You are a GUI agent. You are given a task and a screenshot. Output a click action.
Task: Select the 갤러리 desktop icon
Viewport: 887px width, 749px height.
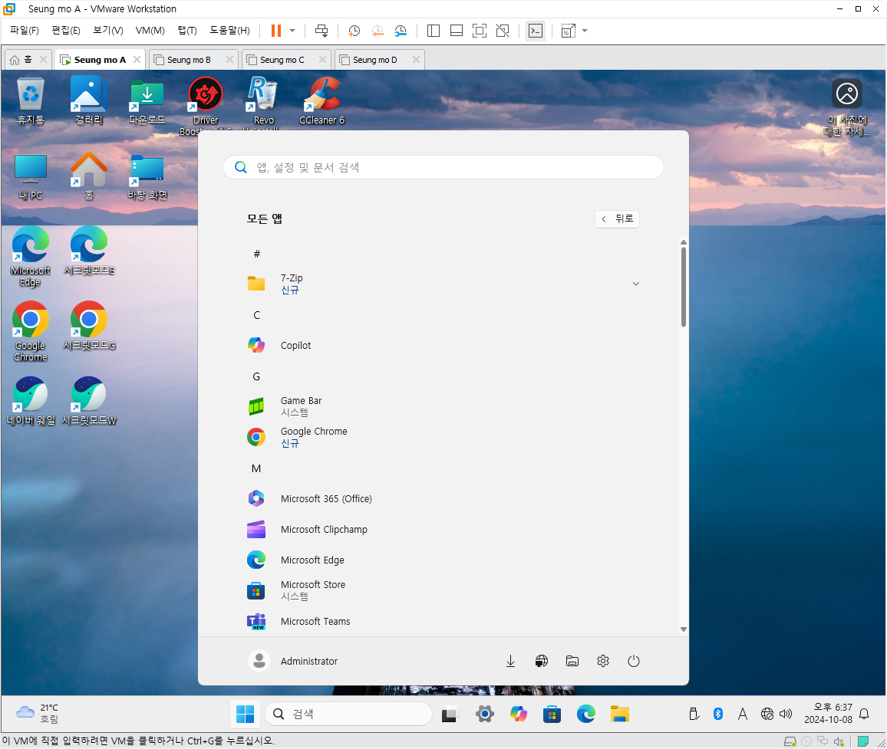pyautogui.click(x=89, y=102)
